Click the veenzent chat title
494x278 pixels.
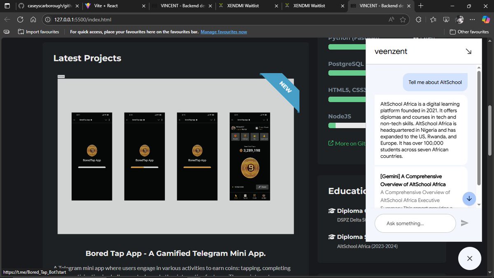[391, 51]
